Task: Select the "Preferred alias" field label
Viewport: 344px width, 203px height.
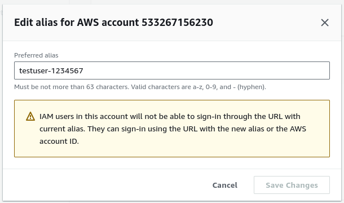Action: (x=36, y=55)
